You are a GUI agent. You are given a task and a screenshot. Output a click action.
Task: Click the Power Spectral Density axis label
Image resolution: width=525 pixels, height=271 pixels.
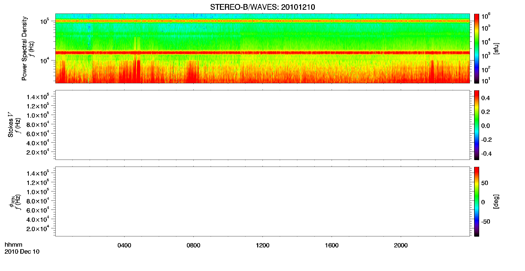coord(24,48)
